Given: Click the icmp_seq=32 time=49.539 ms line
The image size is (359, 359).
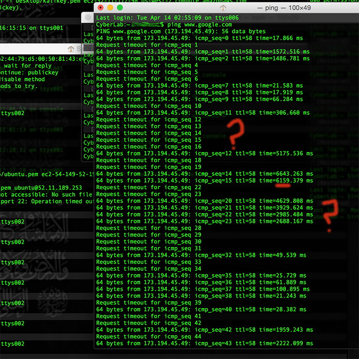Looking at the screenshot, I should point(201,255).
